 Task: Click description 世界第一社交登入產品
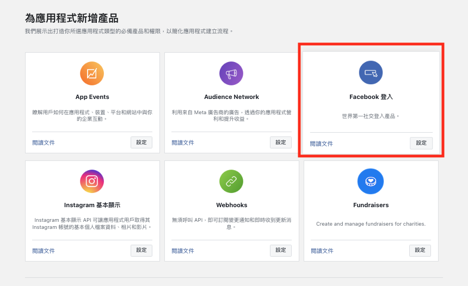[x=371, y=116]
